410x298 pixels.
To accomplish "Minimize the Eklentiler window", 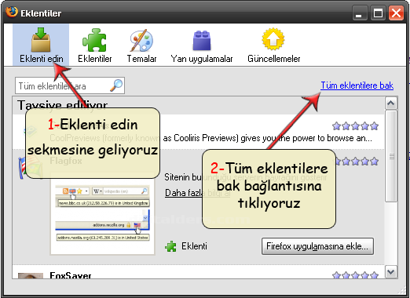I will click(x=359, y=13).
